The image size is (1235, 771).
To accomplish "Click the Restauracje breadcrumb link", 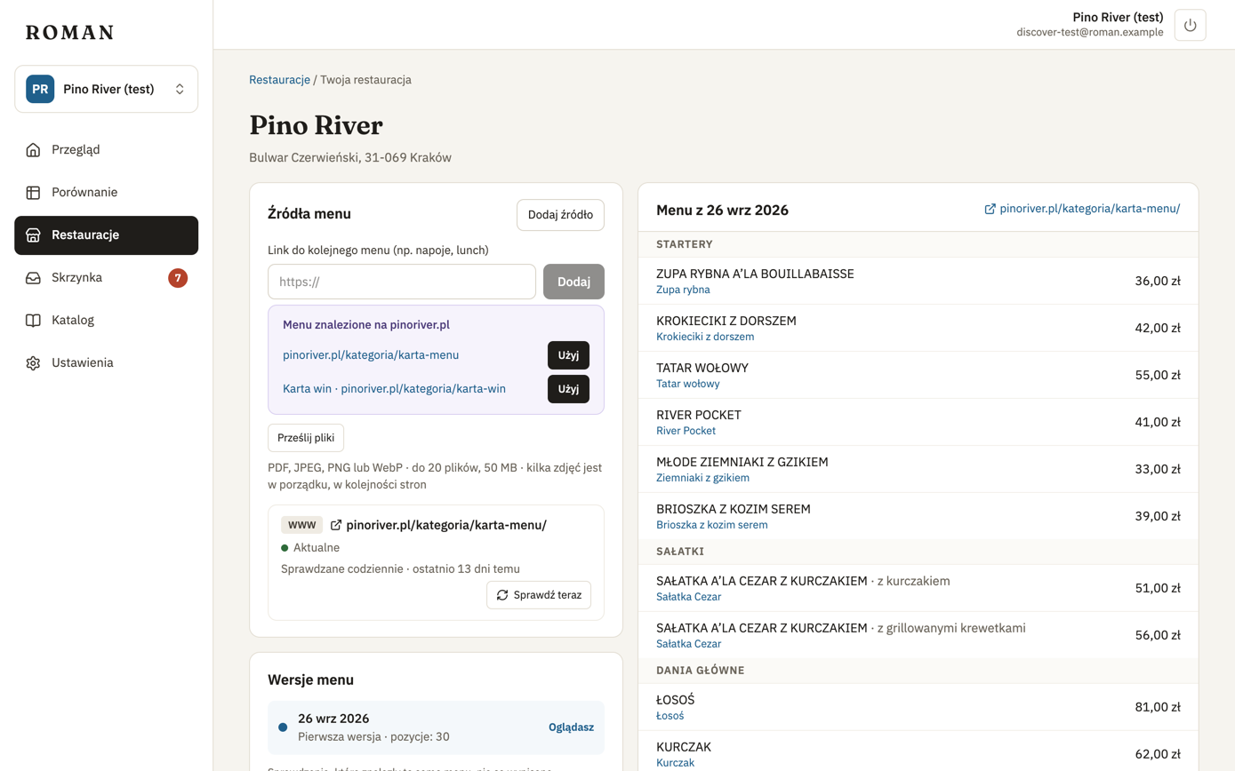I will (x=279, y=80).
